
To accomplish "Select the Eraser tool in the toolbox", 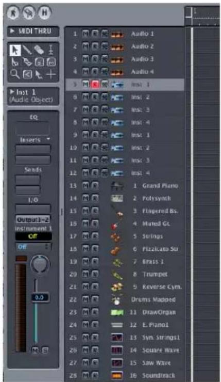I will click(x=39, y=50).
